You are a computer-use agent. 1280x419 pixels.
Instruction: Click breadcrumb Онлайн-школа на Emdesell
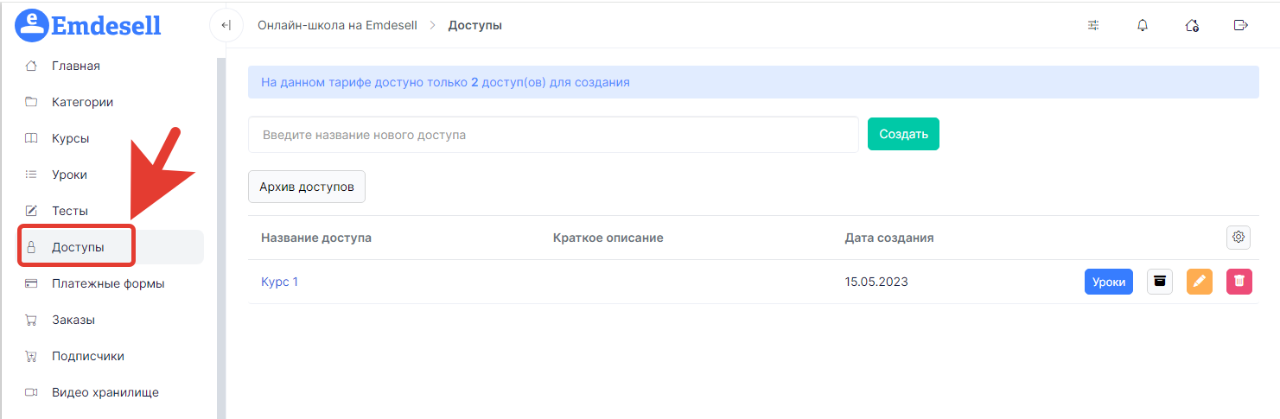coord(337,25)
